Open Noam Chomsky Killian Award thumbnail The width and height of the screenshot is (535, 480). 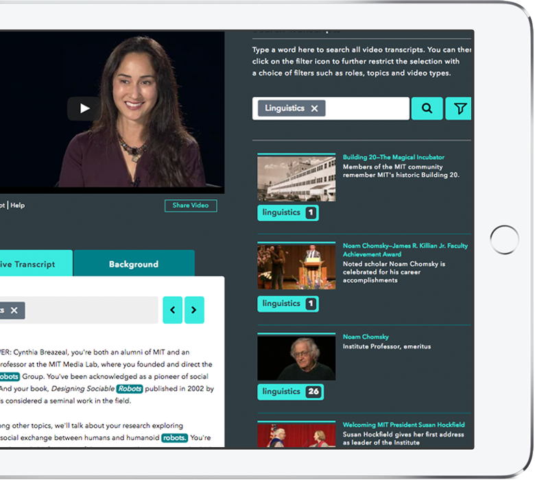pyautogui.click(x=296, y=266)
